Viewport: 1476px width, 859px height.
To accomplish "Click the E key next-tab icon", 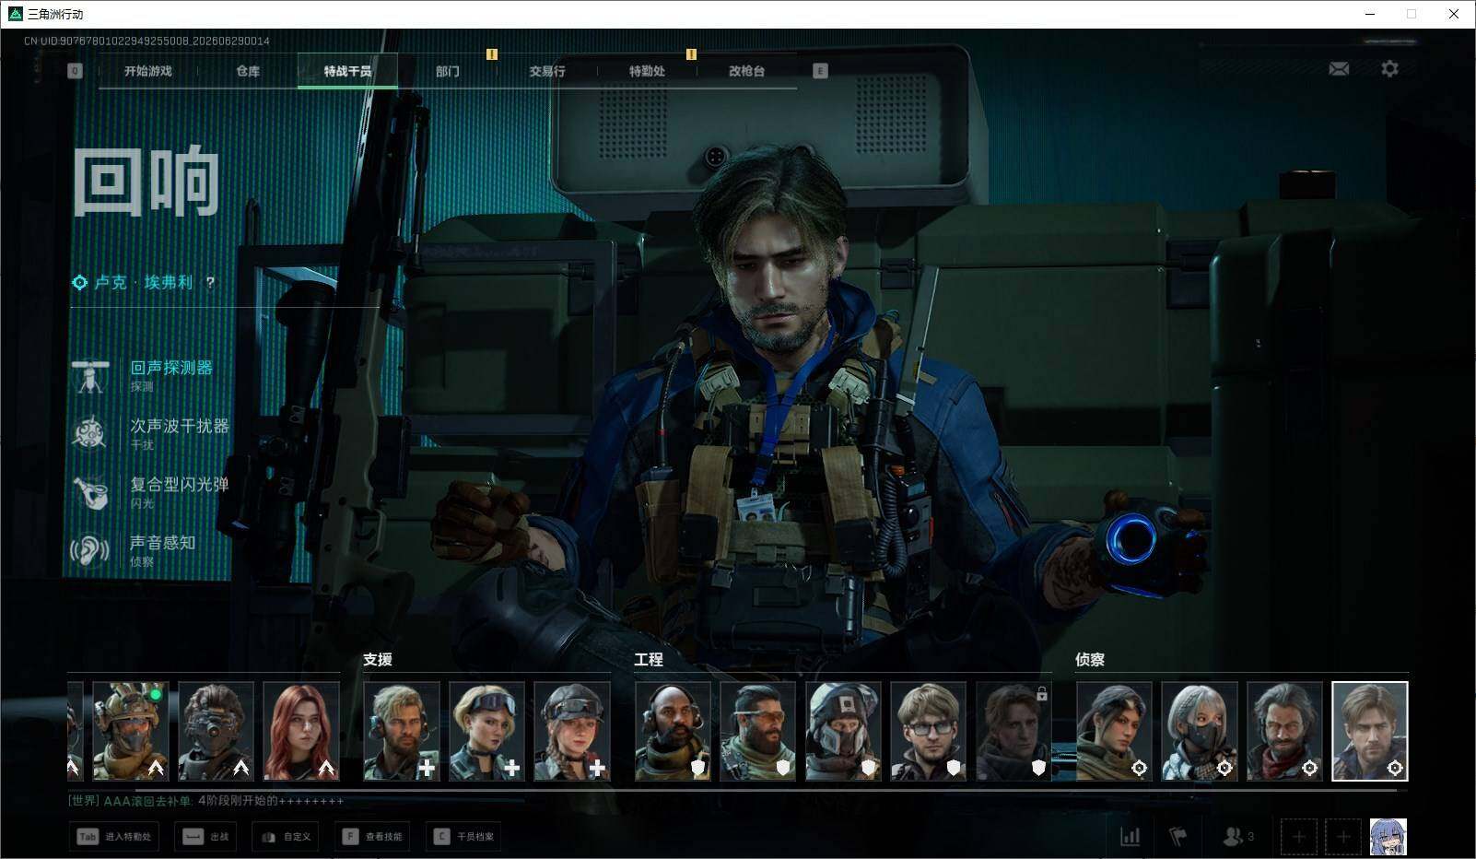I will [x=820, y=71].
